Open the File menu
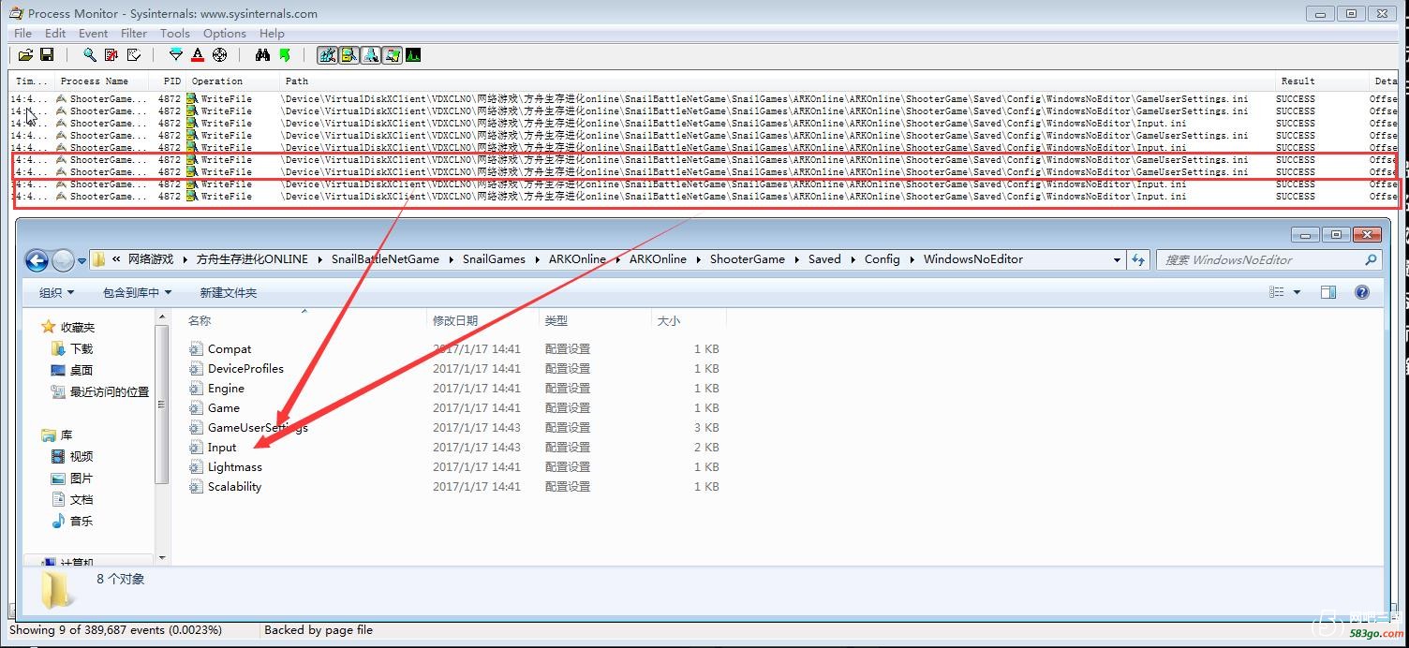This screenshot has width=1409, height=648. click(x=22, y=34)
